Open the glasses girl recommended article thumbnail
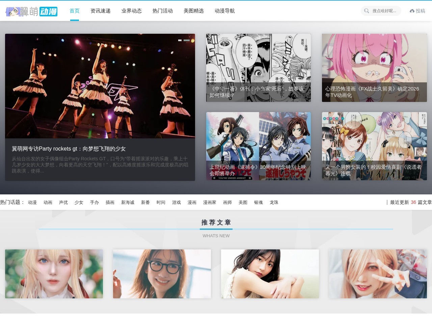This screenshot has width=432, height=324. [162, 274]
